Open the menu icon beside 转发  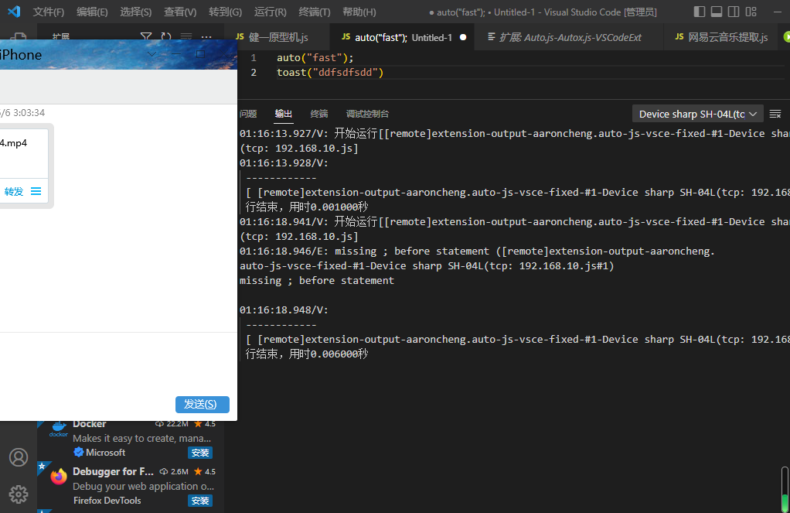pos(36,191)
